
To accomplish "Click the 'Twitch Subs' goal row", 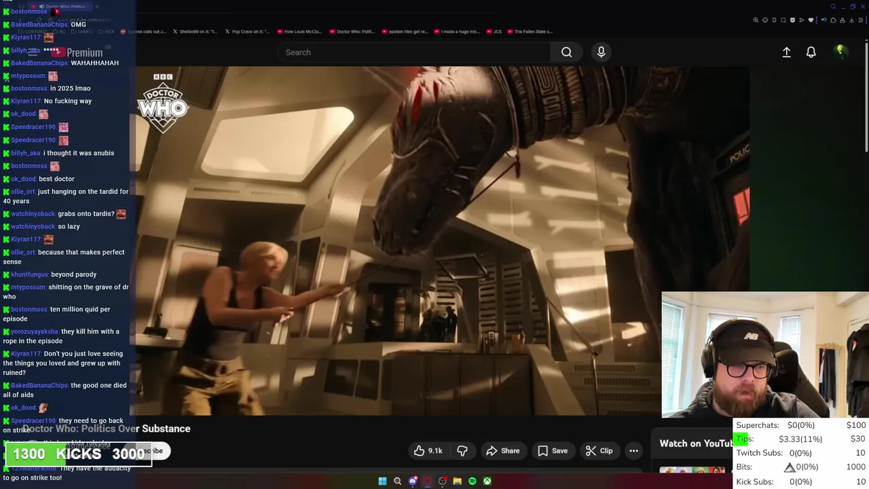I will tap(800, 453).
